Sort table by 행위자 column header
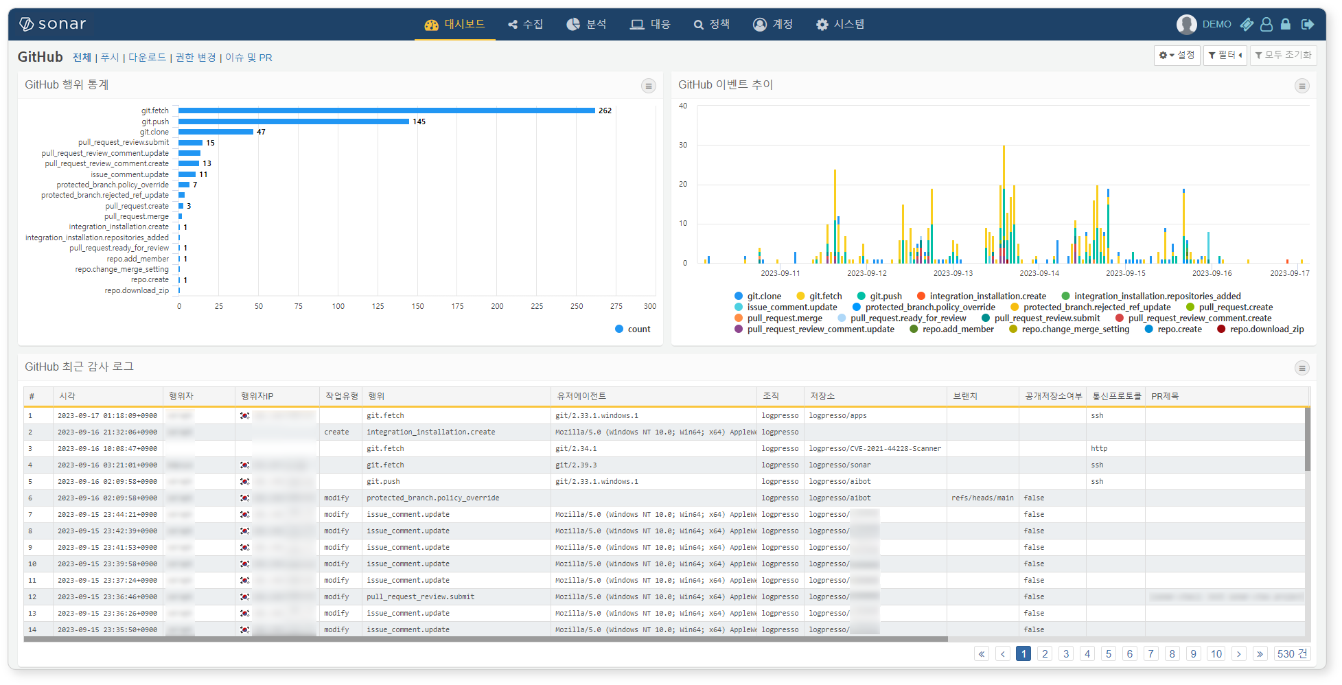1342x685 pixels. 198,397
